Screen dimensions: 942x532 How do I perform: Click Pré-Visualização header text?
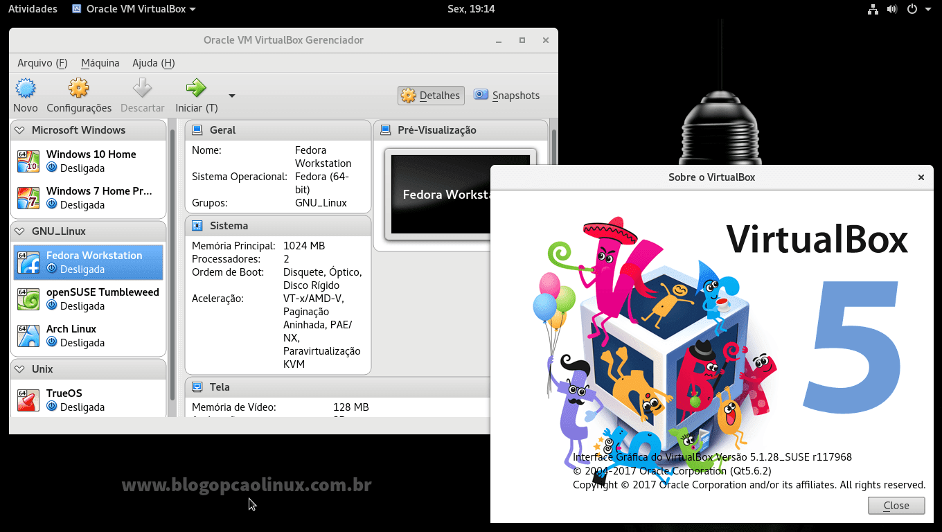click(437, 130)
